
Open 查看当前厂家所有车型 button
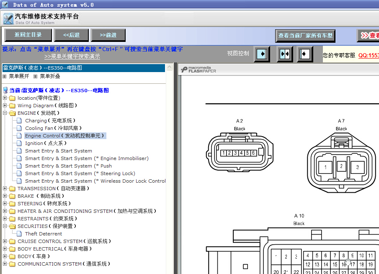pos(305,36)
